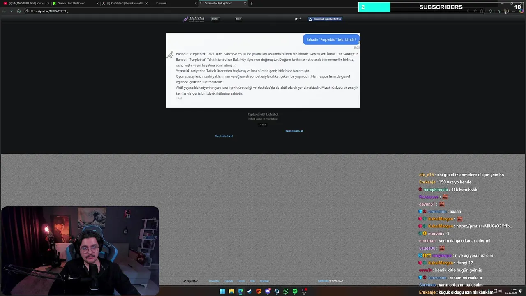The width and height of the screenshot is (526, 296).
Task: Close the Kick Dashboard tab
Action: [97, 3]
